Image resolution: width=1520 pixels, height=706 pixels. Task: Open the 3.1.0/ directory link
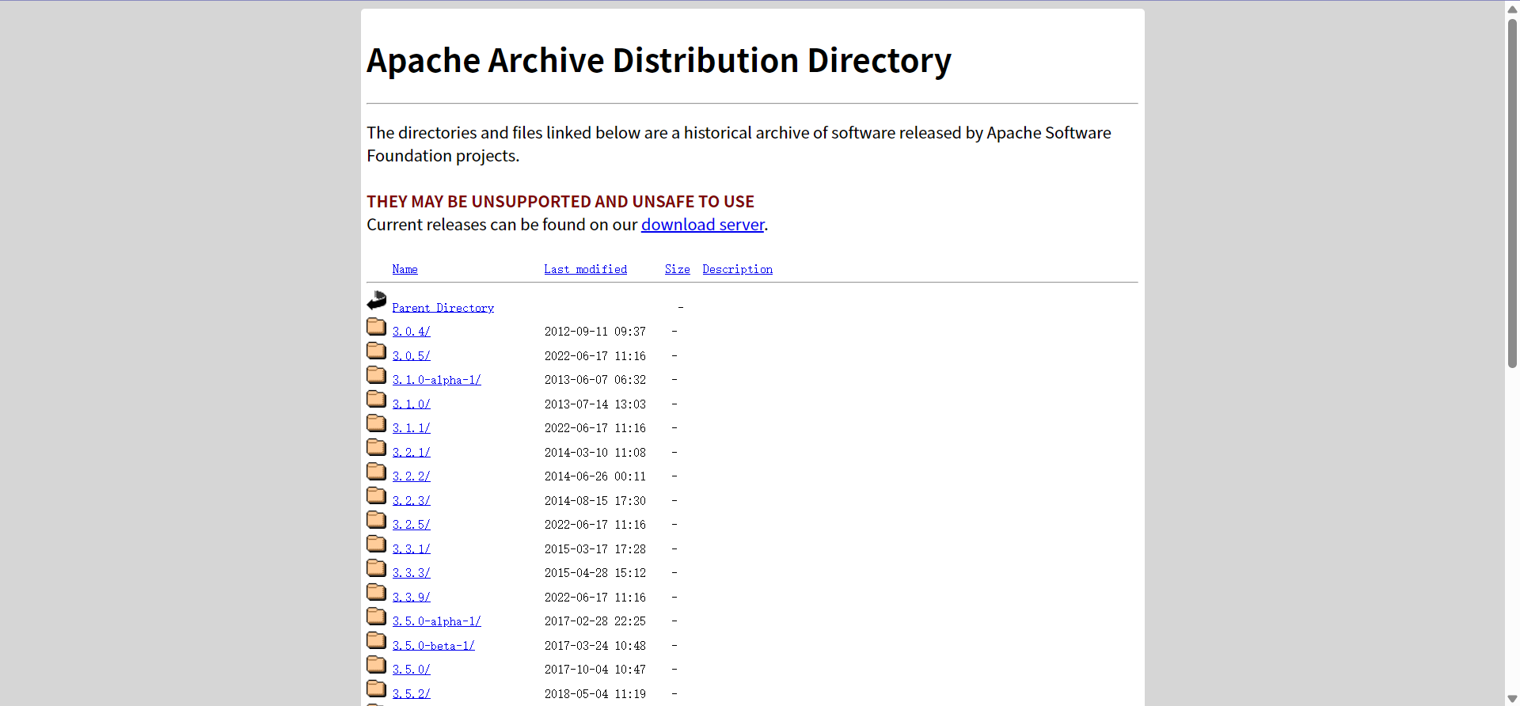(x=411, y=404)
